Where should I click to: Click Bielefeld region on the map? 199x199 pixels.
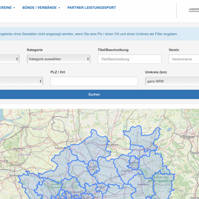coord(134,163)
